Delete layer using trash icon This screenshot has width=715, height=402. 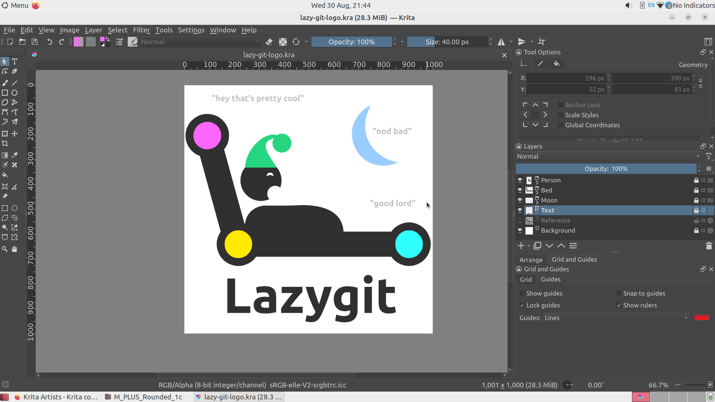[709, 246]
